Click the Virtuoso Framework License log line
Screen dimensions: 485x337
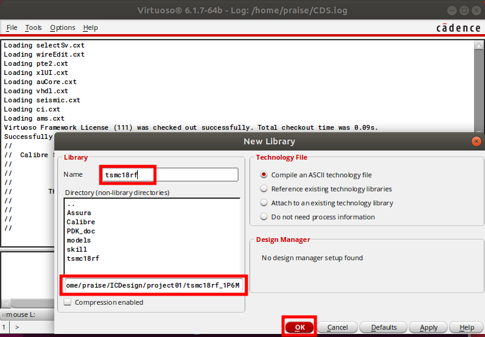pyautogui.click(x=191, y=127)
